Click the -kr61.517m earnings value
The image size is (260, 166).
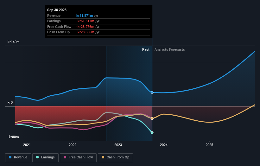click(85, 21)
